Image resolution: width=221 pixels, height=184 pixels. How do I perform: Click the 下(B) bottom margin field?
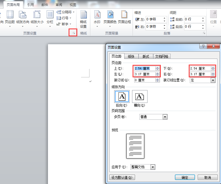coord(200,68)
